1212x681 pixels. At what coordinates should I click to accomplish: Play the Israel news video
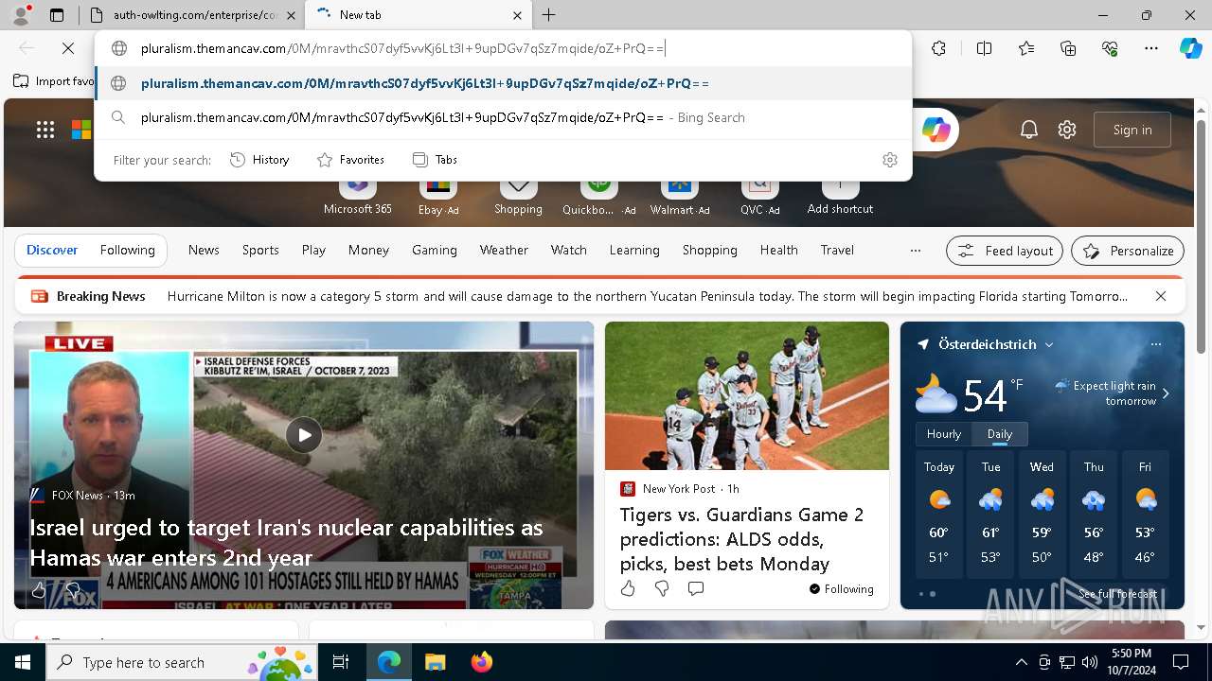click(304, 435)
